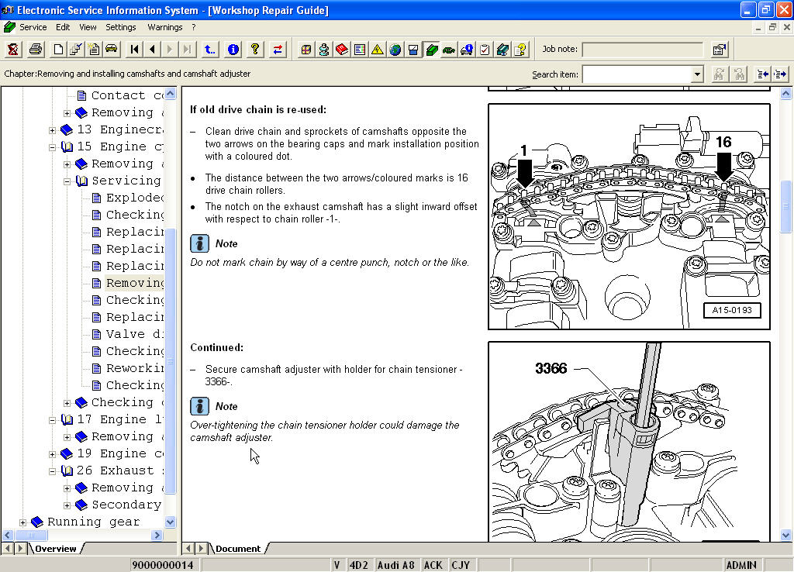Open the Service menu
The width and height of the screenshot is (794, 572).
(x=33, y=27)
